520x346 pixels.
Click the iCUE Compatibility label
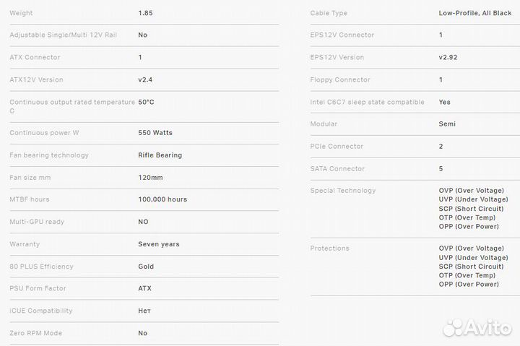[41, 311]
